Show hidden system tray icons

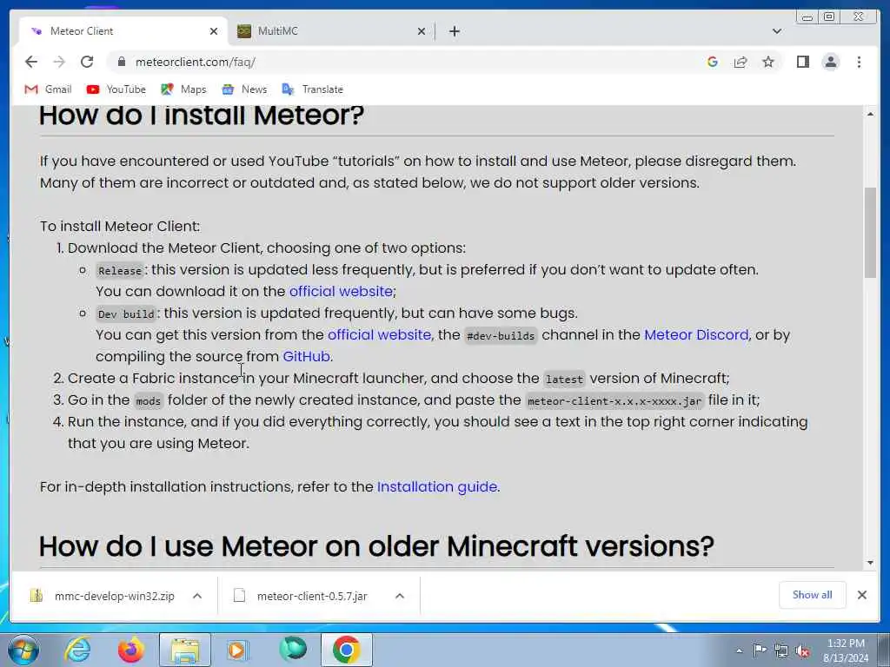(x=739, y=651)
